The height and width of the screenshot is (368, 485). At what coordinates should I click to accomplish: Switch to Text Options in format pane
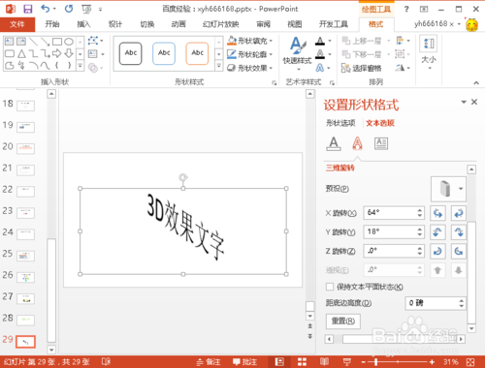380,123
